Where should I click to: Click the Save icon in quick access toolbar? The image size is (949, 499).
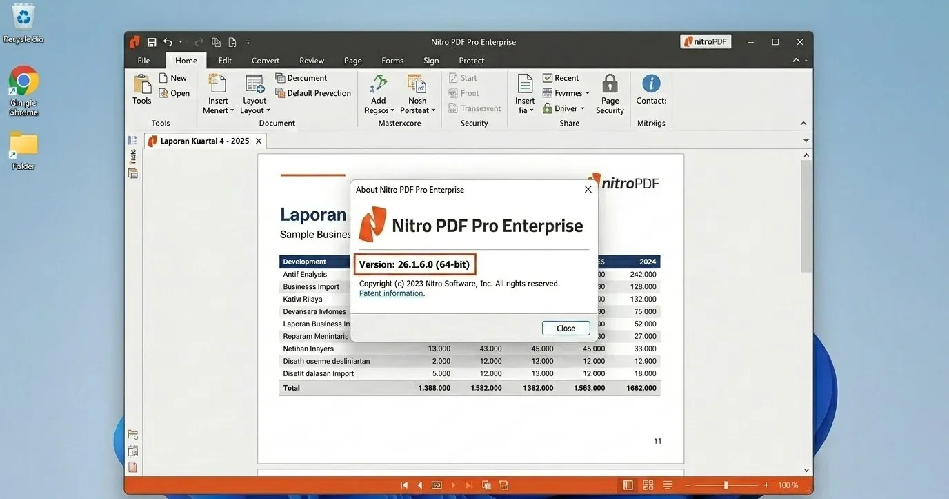tap(152, 42)
